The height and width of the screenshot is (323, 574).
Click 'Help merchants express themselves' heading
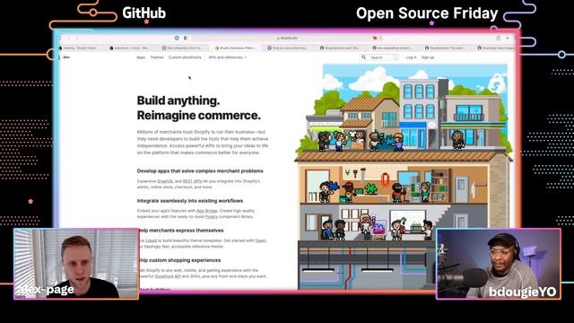click(181, 231)
